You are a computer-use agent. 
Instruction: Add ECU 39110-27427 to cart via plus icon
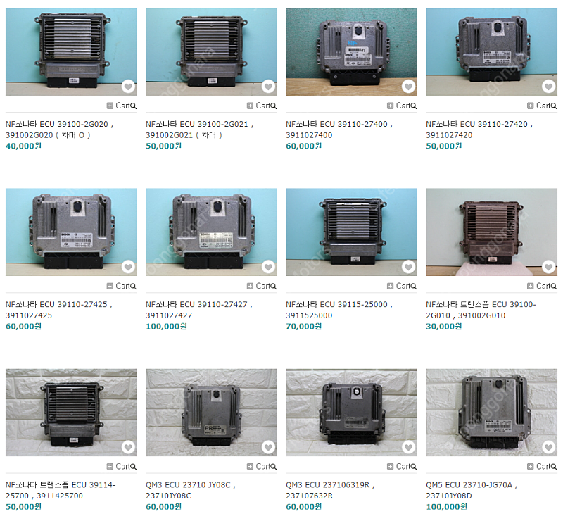click(x=250, y=286)
